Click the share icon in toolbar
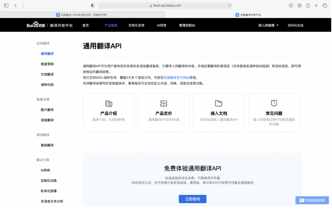Screen dimensions: 332x209 pos(308,6)
